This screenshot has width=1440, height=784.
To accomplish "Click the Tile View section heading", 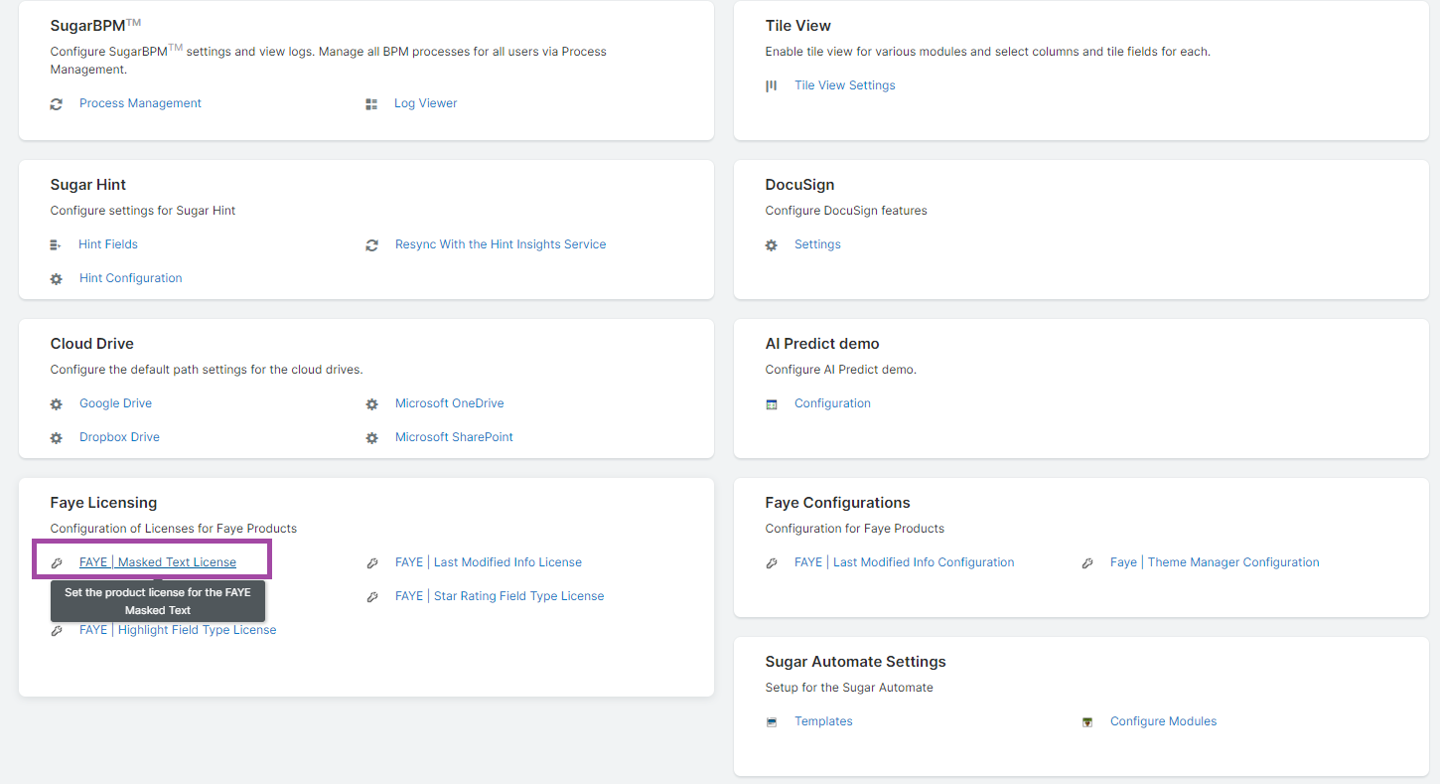I will [798, 26].
